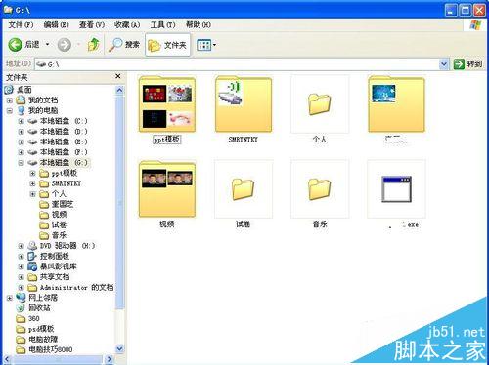The width and height of the screenshot is (489, 365).
Task: Select 本地磁盘 (D:) drive in tree
Action: click(x=64, y=132)
